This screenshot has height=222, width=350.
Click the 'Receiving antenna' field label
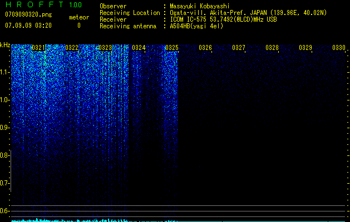tap(128, 26)
